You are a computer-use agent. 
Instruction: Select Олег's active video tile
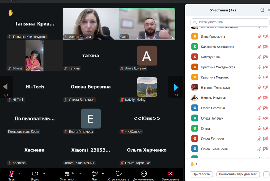point(147,23)
